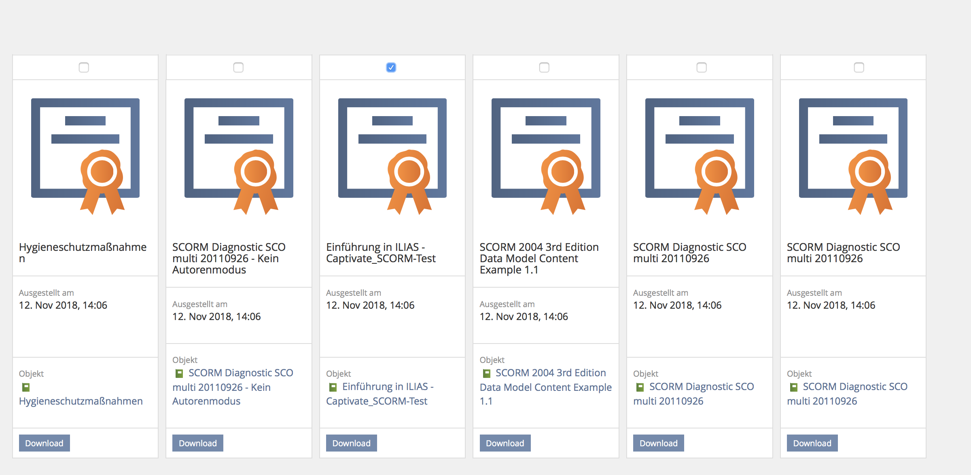Viewport: 971px width, 475px height.
Task: Click the Einführung in ILIAS certificate icon
Action: (x=392, y=156)
